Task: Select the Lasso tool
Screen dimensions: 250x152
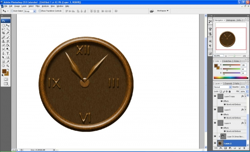Action: 3,29
